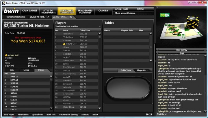Click prize $237.88 in Prizes list
This screenshot has width=208, height=118.
pyautogui.click(x=14, y=83)
